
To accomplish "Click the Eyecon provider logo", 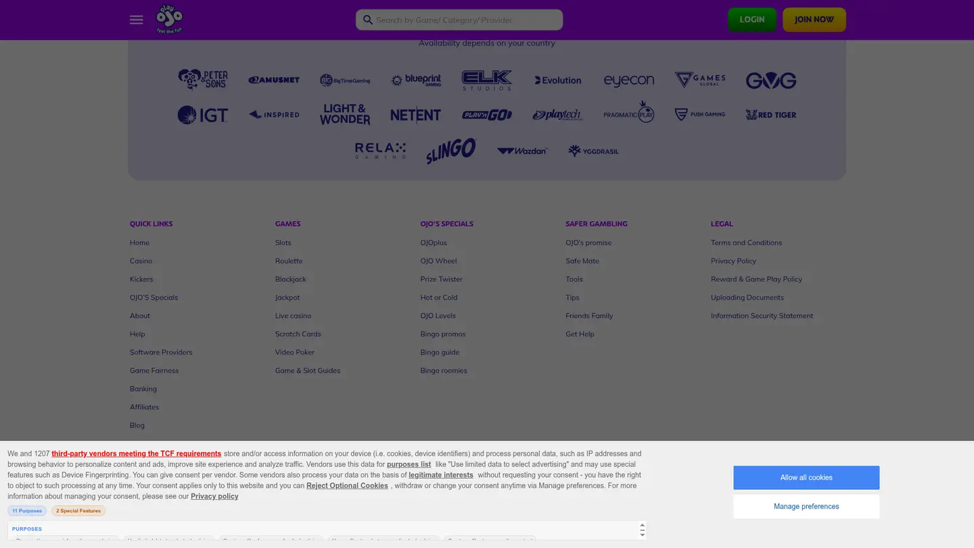I will pyautogui.click(x=629, y=81).
